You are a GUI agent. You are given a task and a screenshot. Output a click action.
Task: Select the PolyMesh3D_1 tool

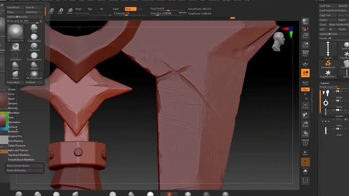(328, 73)
